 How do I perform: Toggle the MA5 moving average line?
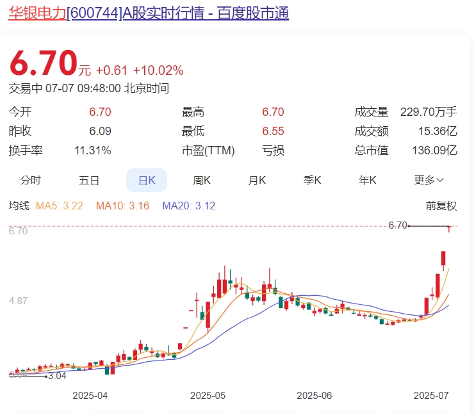click(60, 206)
